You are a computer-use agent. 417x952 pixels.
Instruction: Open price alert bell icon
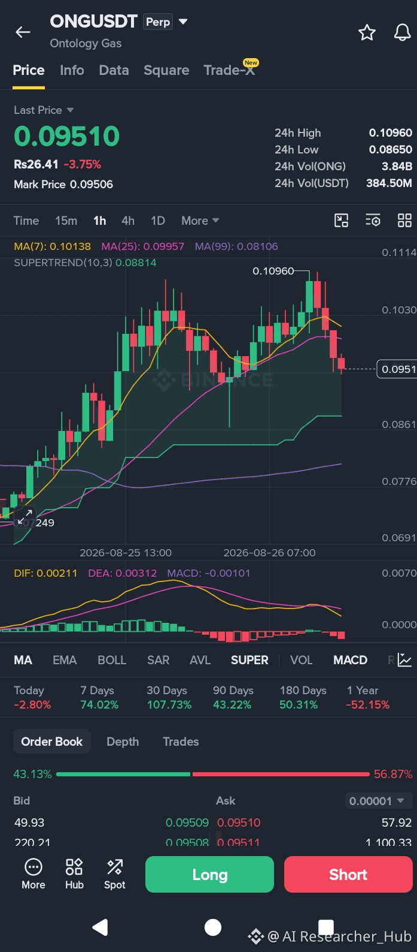(x=402, y=32)
